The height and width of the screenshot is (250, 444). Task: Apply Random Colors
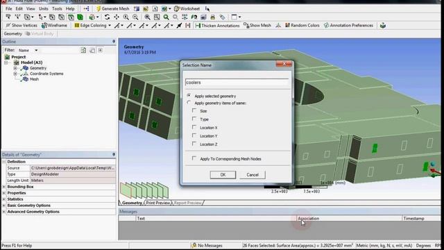pos(302,26)
